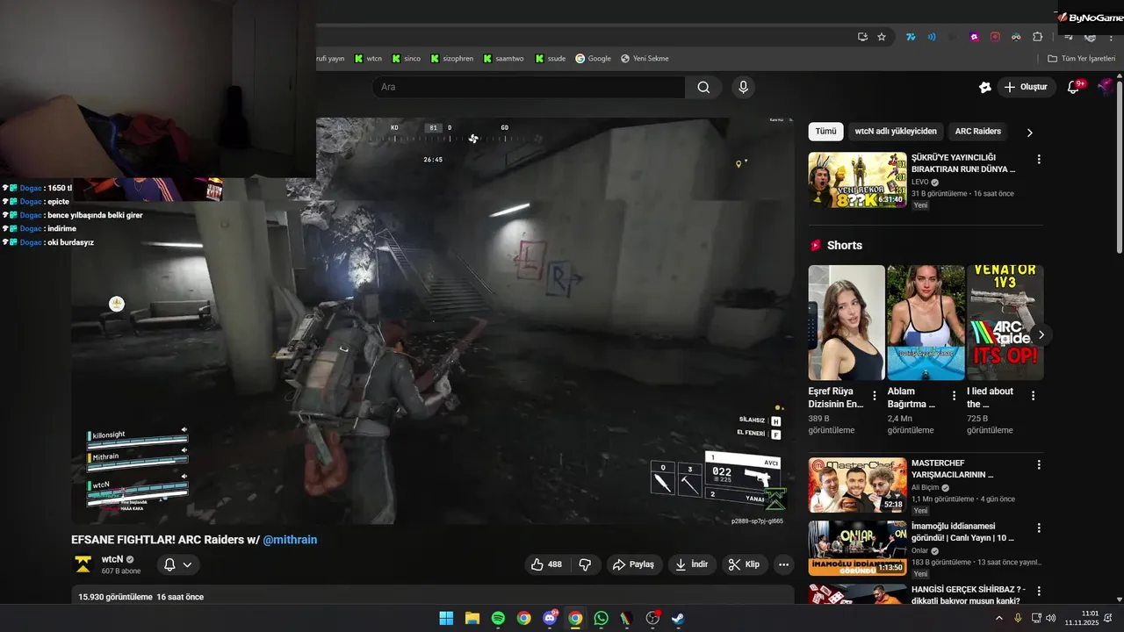Viewport: 1124px width, 632px height.
Task: Open options for HANGİSİ GERÇEK SİHİRBAZ video
Action: 1039,591
